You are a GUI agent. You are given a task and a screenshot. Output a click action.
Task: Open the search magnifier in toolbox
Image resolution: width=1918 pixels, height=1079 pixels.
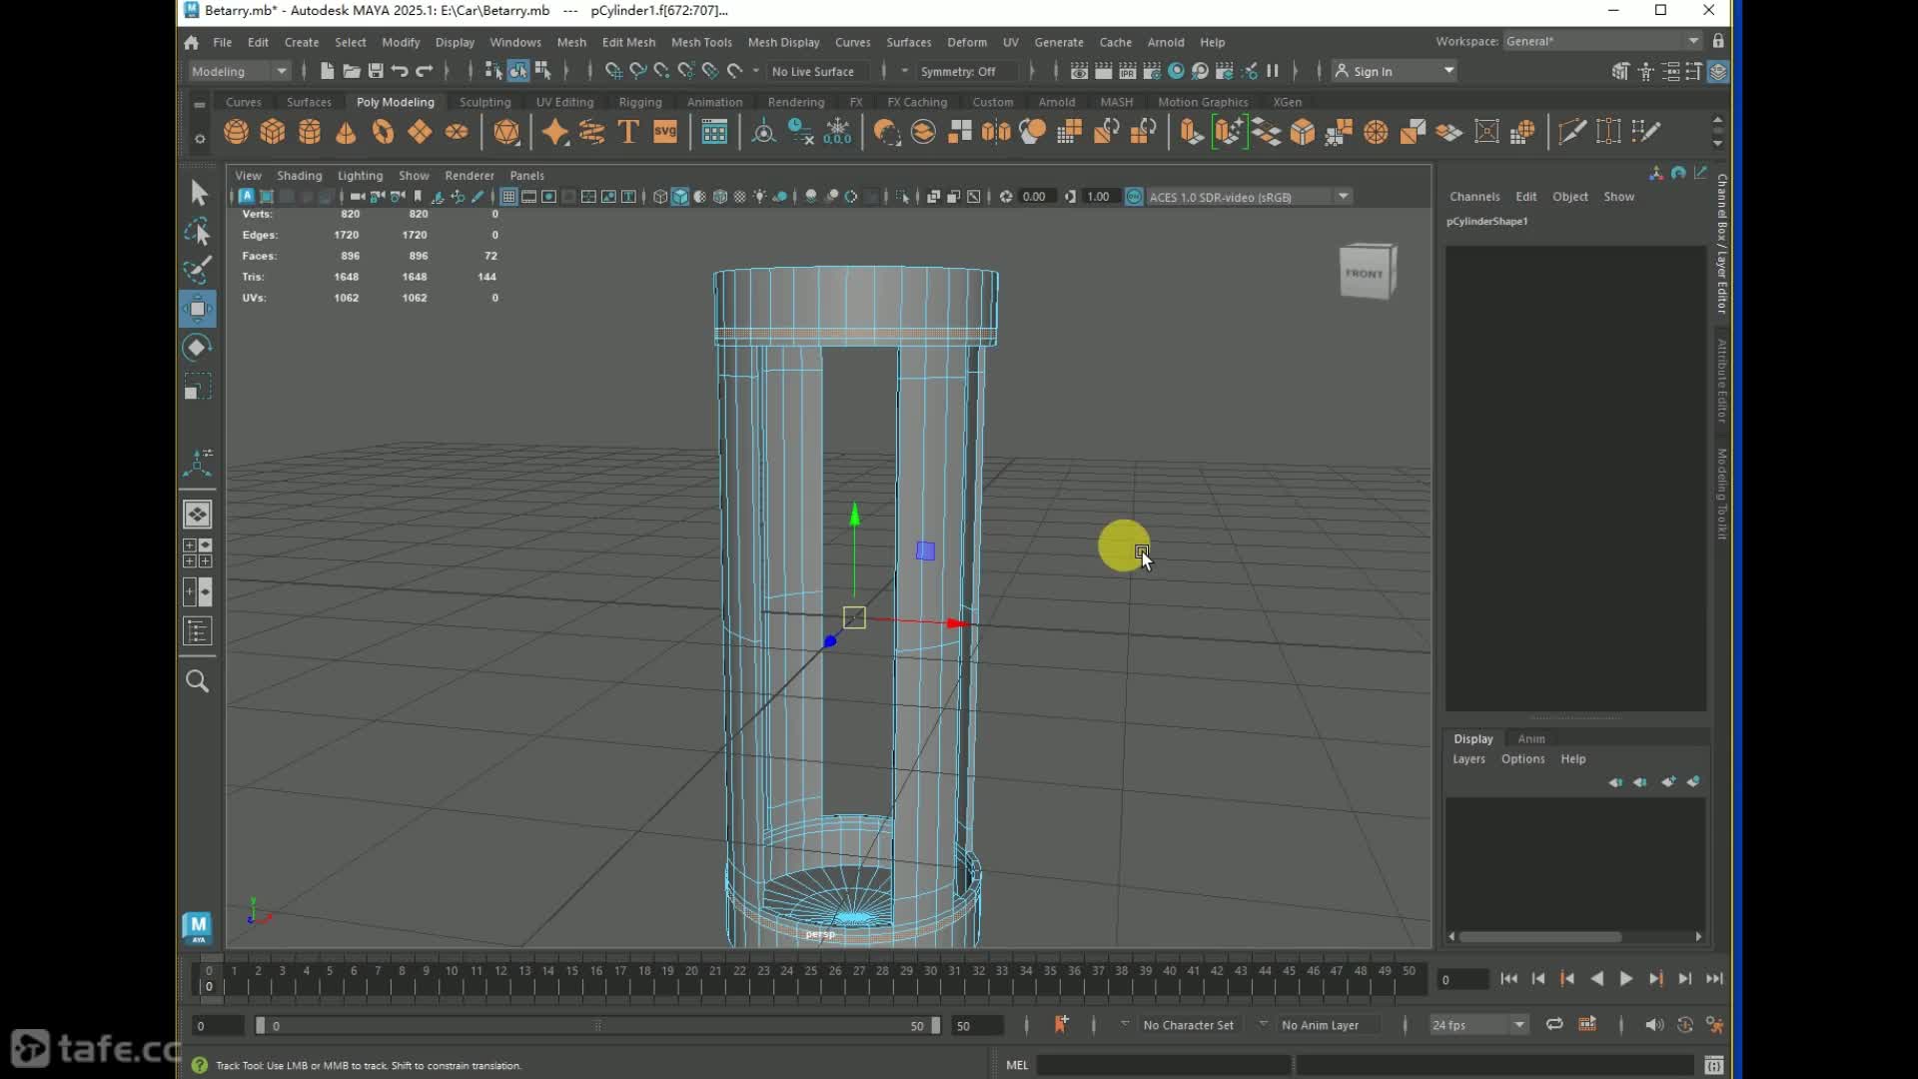click(x=198, y=681)
